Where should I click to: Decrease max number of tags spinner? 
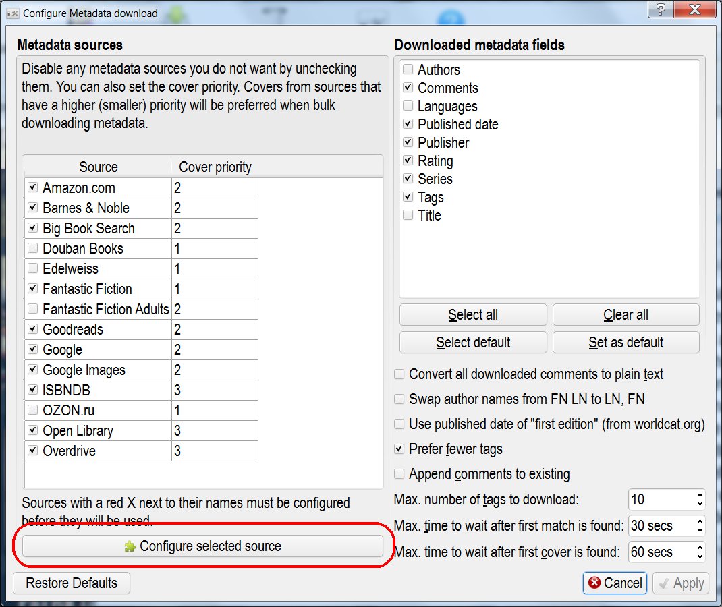click(x=700, y=504)
